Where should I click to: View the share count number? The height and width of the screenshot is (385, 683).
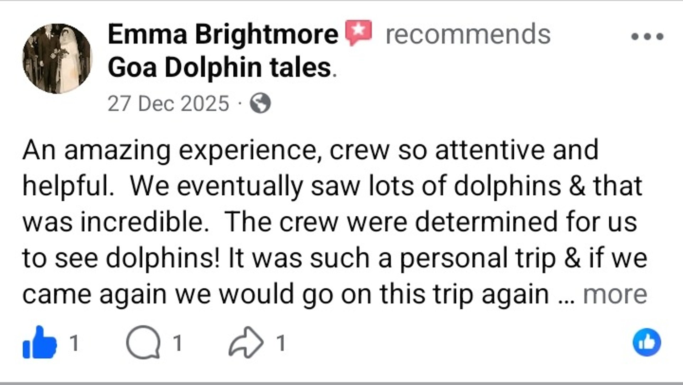coord(281,343)
